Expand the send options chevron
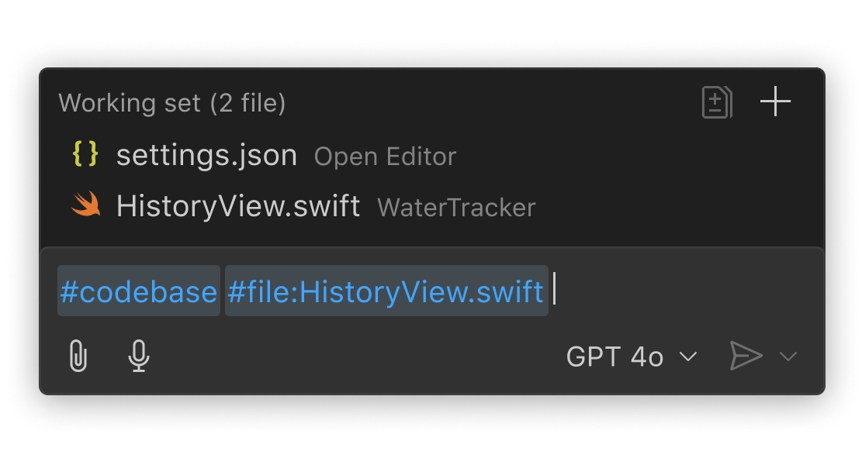This screenshot has height=465, width=862. (788, 356)
